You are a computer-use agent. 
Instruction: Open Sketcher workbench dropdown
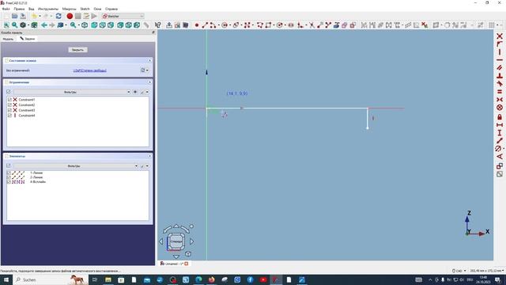123,16
